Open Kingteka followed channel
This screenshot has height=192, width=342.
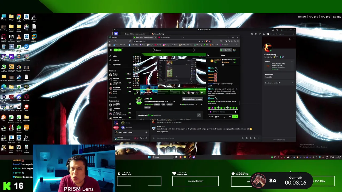tap(121, 79)
